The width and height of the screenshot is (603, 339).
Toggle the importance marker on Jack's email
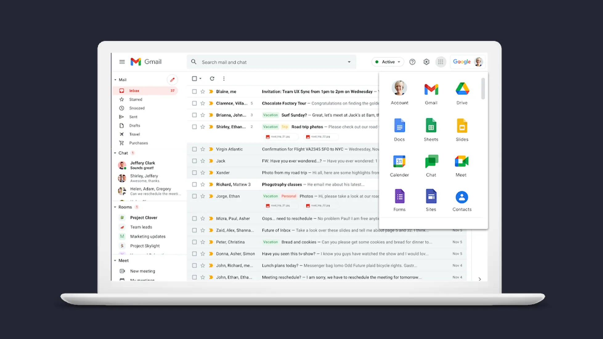211,161
